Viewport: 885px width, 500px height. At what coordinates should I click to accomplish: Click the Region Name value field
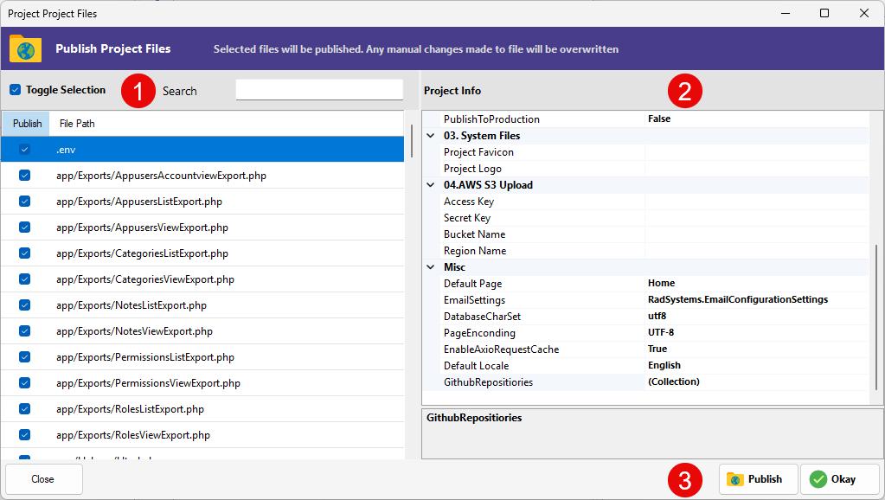point(757,251)
